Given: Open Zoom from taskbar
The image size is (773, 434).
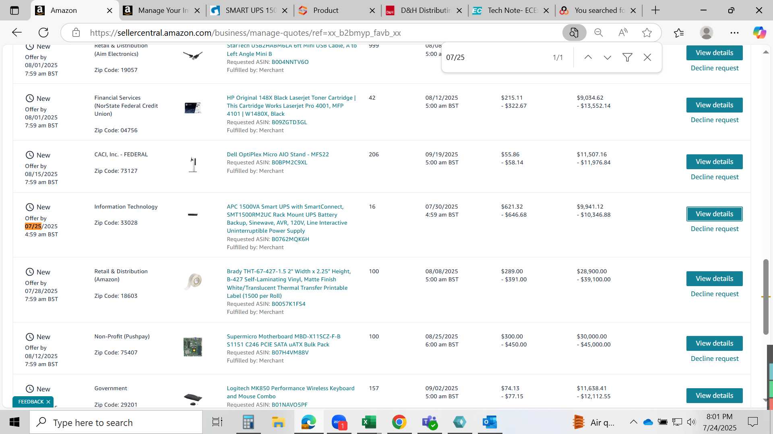Looking at the screenshot, I should click(339, 422).
